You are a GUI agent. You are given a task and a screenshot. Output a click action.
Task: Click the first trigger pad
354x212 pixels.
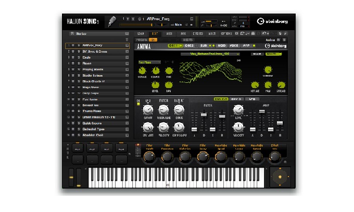click(78, 148)
